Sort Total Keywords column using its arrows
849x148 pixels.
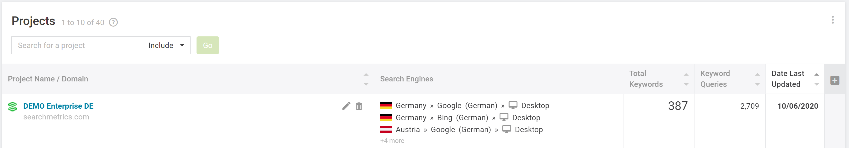tap(686, 79)
